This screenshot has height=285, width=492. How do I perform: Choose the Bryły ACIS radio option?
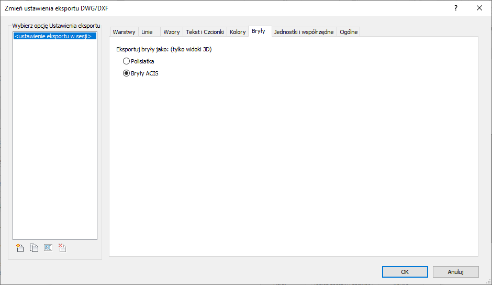pyautogui.click(x=126, y=73)
